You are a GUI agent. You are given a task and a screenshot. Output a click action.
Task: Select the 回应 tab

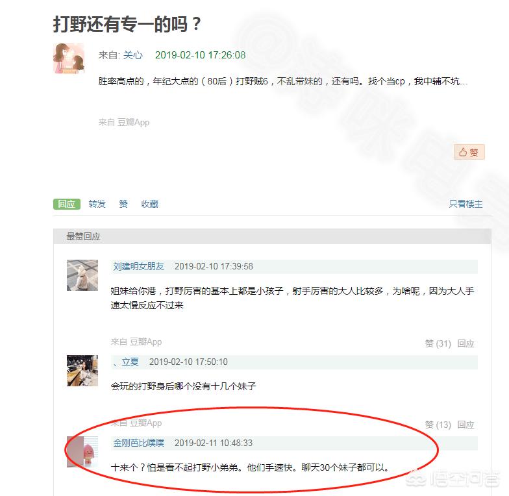pyautogui.click(x=66, y=204)
